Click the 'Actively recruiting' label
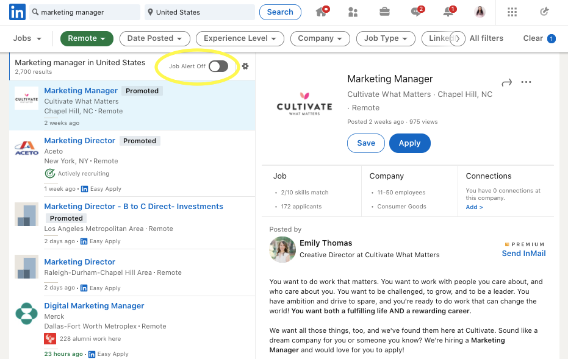This screenshot has width=568, height=359. pos(84,174)
